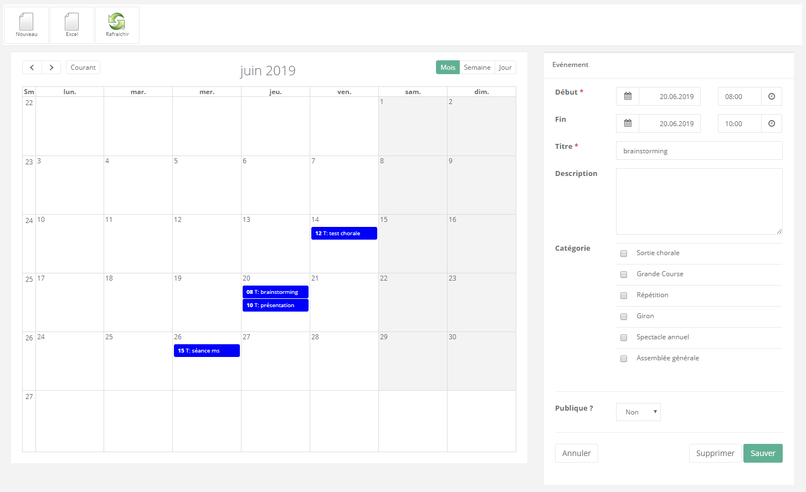Open clock picker for Début time

point(771,96)
